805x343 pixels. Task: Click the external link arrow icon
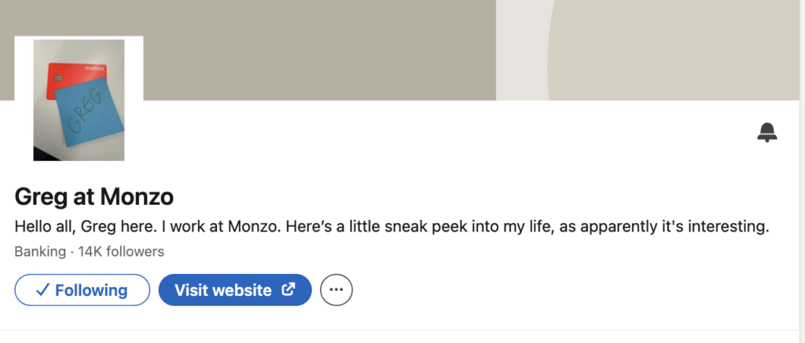click(289, 290)
